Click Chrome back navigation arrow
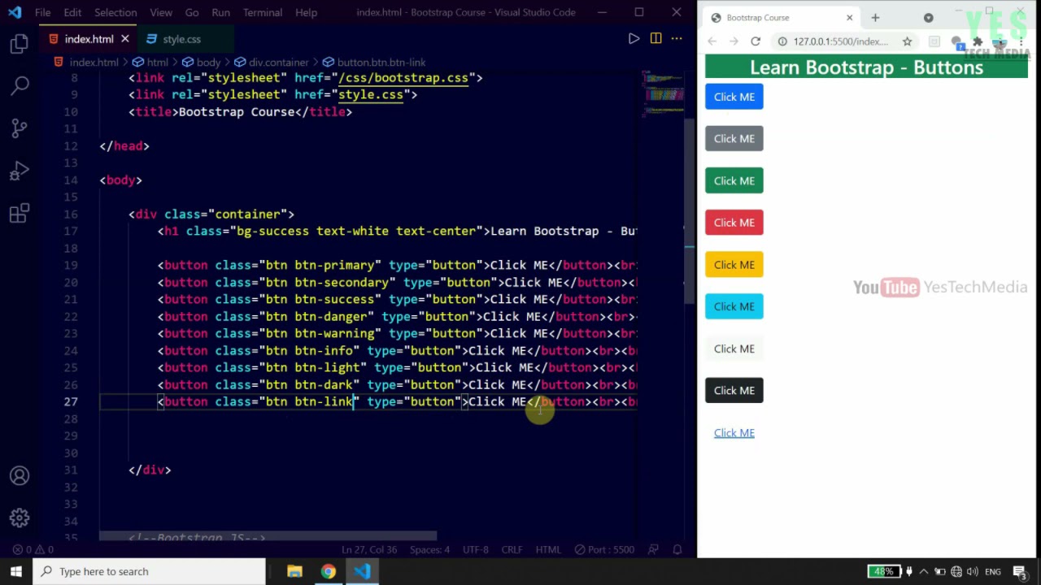 click(x=712, y=41)
